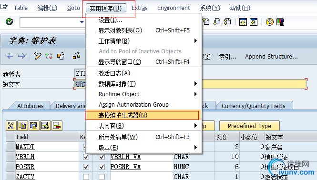Screen dimensions: 317x180
Task: Toggle the Key checkbox for POSNR
Action: pos(86,167)
